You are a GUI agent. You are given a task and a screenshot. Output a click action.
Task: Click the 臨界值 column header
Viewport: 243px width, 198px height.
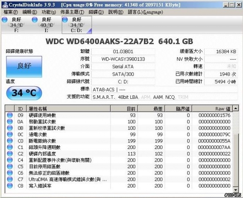[178, 109]
